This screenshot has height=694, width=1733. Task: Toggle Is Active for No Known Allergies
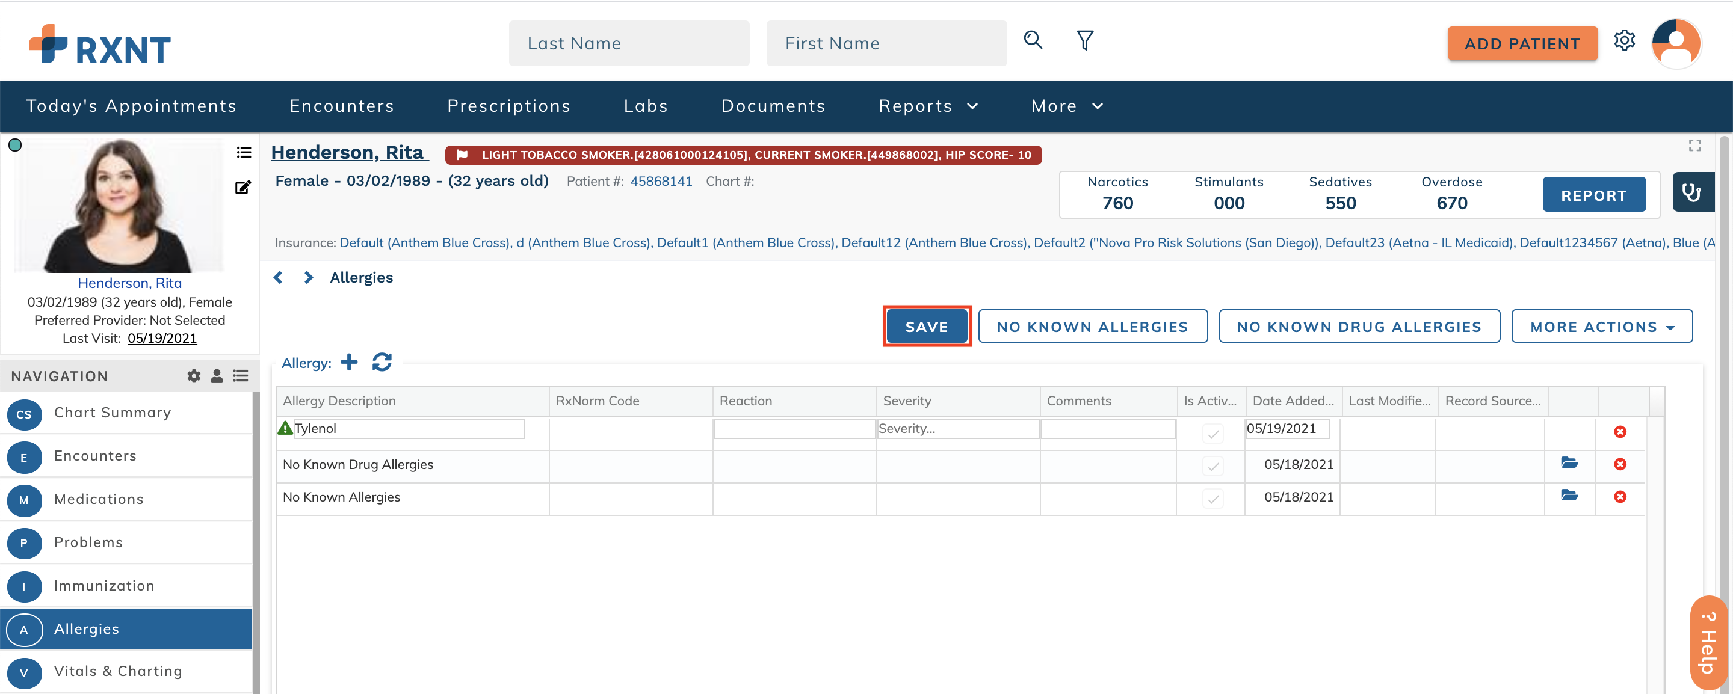click(x=1212, y=499)
